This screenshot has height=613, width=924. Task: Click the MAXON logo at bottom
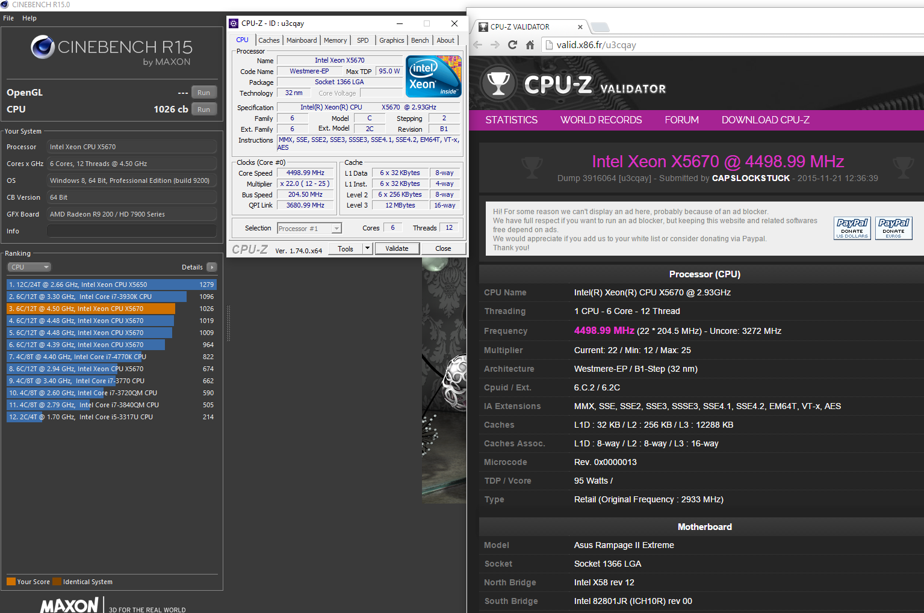[x=69, y=605]
